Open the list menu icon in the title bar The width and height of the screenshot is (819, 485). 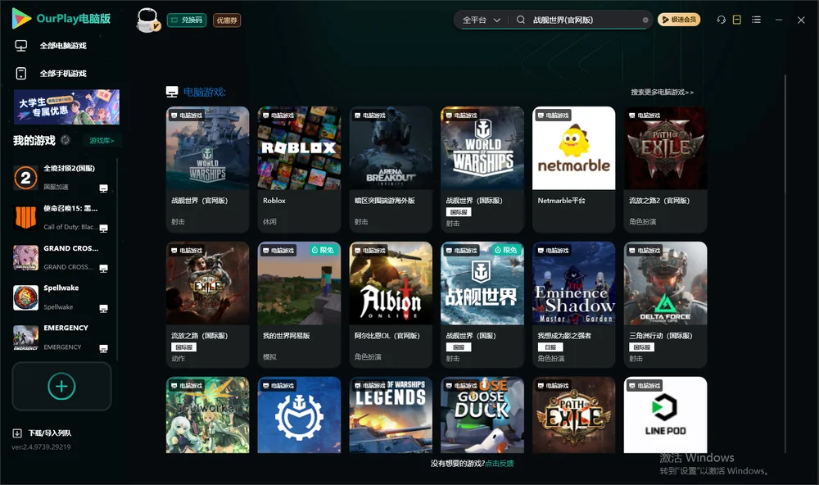756,20
